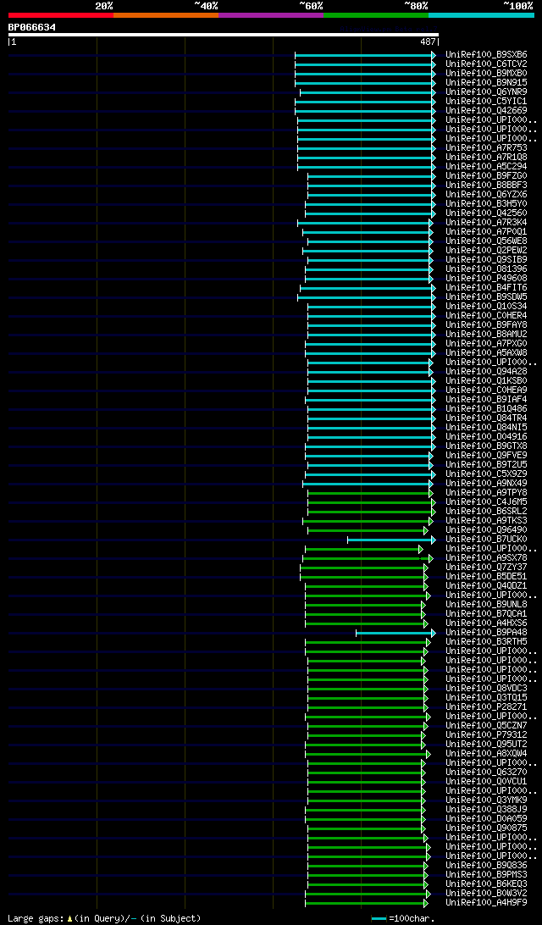Select the UniRef100_B9UNL8 label

[x=487, y=605]
